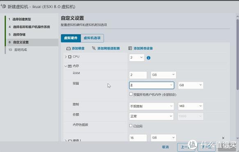Screen dimensions: 239x152
Task: Click the scrollbar up arrow
Action: (x=237, y=16)
